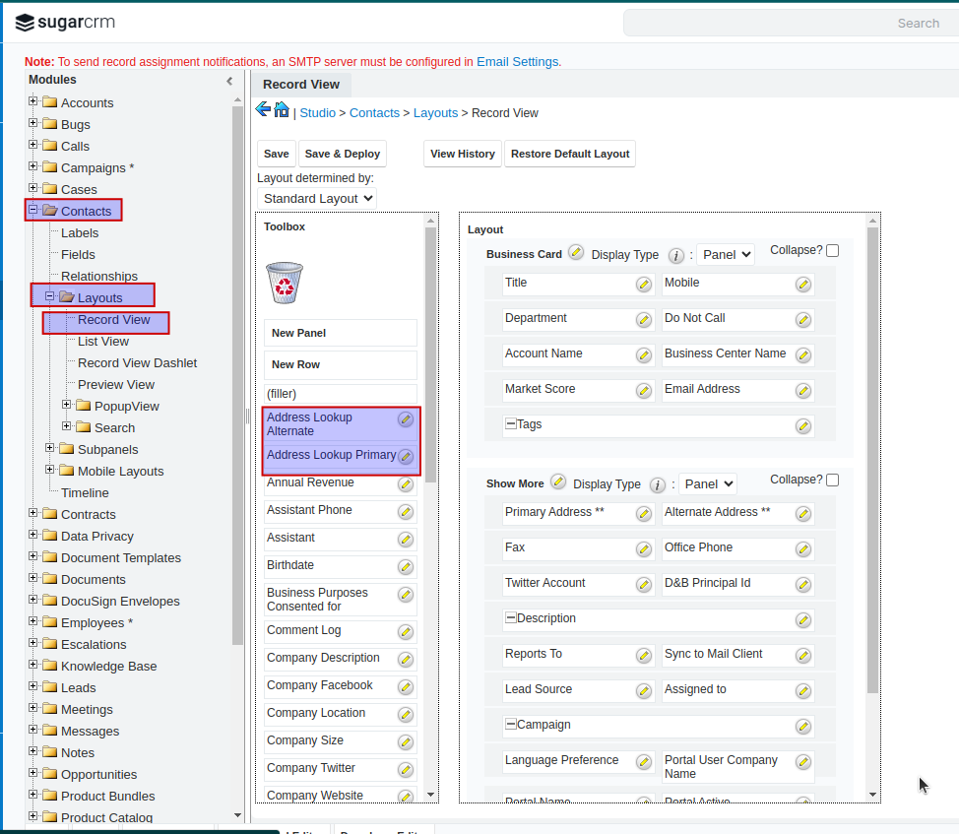
Task: Open Business Card Display Type Panel dropdown
Action: coord(725,254)
